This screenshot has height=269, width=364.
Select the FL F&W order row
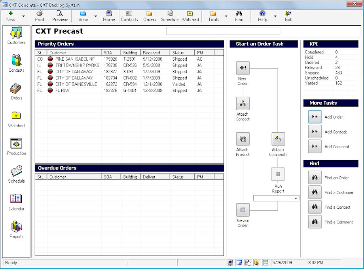[x=129, y=90]
